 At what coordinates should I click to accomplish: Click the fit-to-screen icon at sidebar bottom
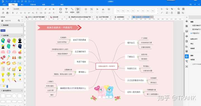[x=187, y=67]
